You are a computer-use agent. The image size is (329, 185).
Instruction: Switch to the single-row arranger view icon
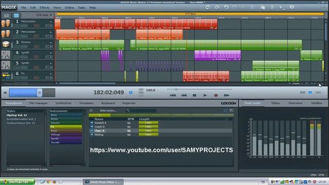(x=6, y=15)
